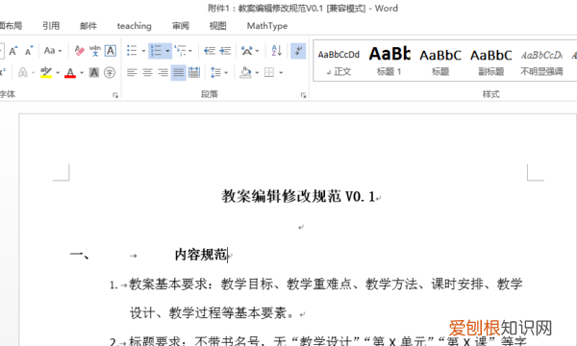The width and height of the screenshot is (577, 346).
Task: Click the heading text 内容规范
Action: 201,255
